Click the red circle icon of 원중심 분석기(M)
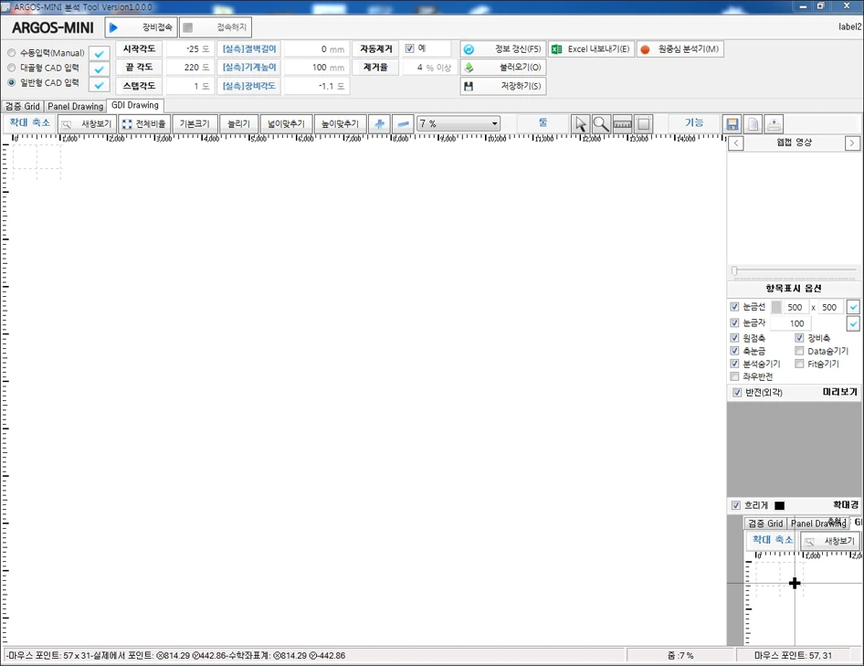 645,49
